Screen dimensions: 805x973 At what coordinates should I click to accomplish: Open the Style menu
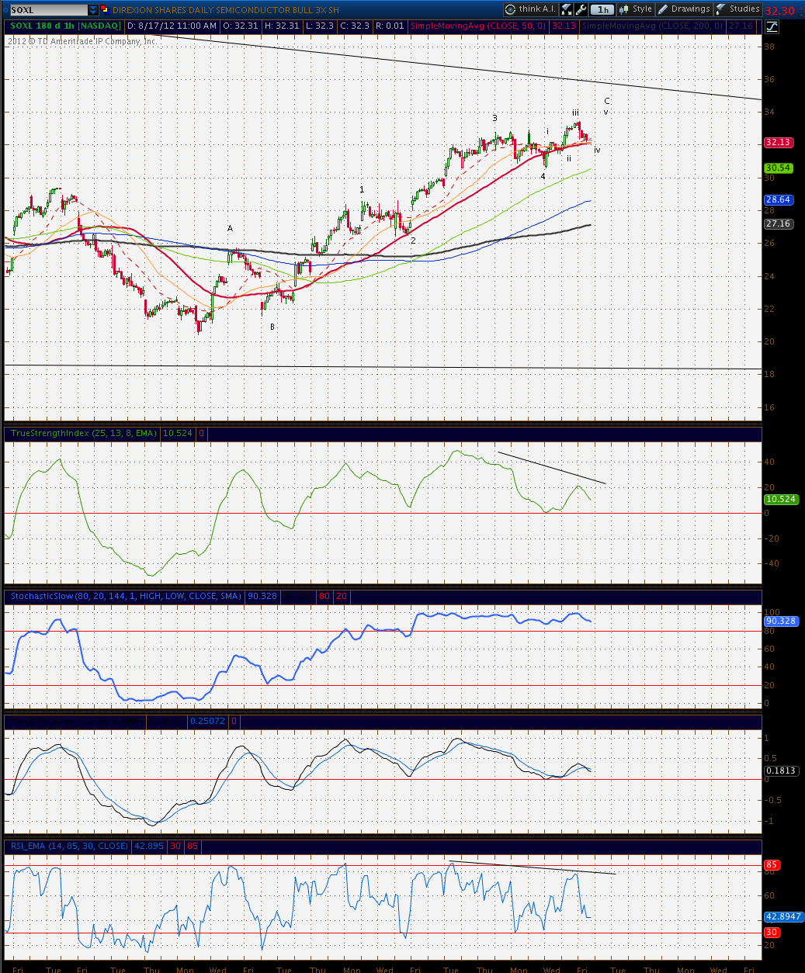coord(636,9)
